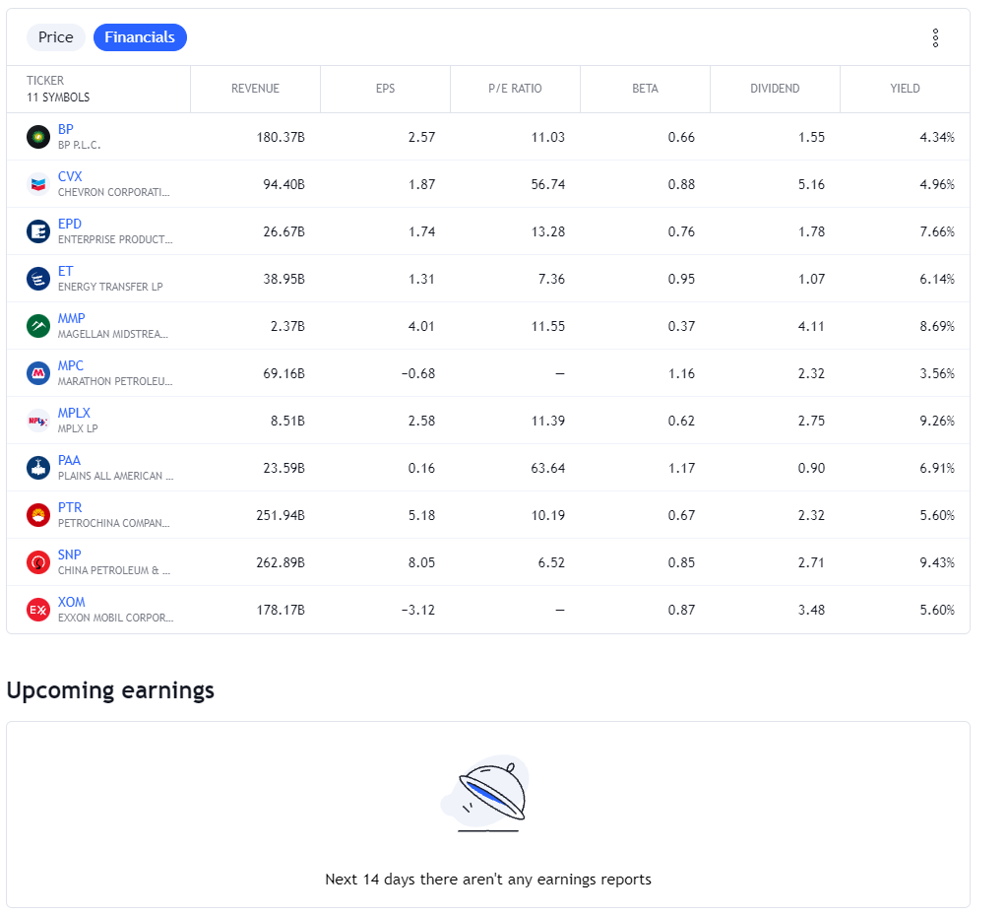Click the Magellan MMP logo icon
Viewport: 1007px width, 914px height.
click(x=37, y=326)
